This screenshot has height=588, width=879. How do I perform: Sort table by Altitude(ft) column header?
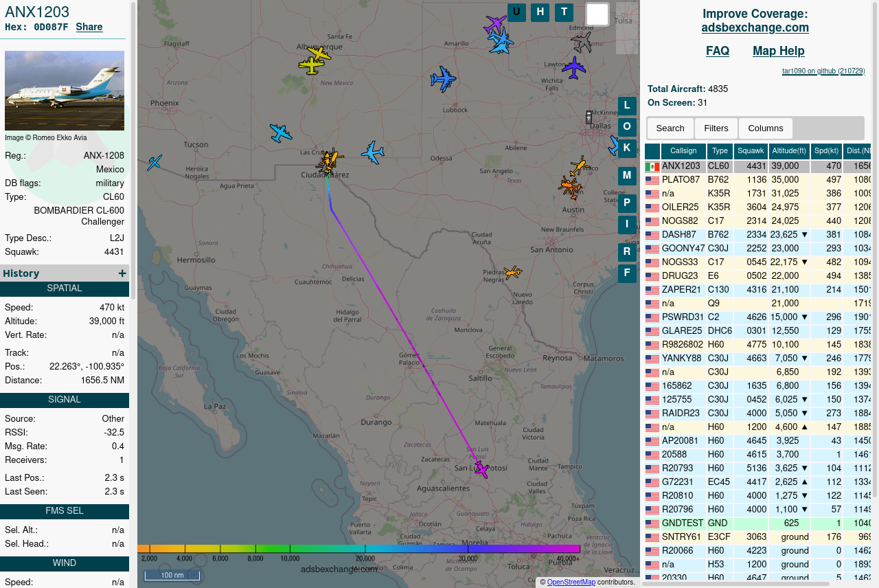tap(789, 151)
